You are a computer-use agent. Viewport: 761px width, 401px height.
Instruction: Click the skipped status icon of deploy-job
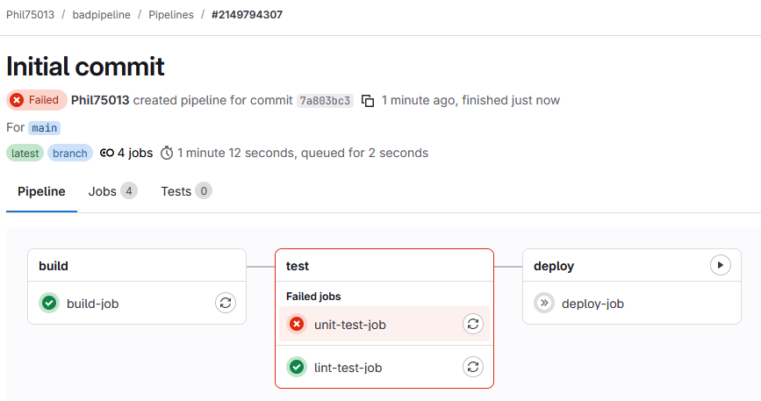pyautogui.click(x=544, y=304)
